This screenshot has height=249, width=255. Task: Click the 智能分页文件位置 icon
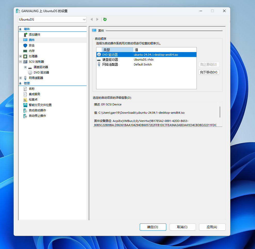[x=25, y=105]
